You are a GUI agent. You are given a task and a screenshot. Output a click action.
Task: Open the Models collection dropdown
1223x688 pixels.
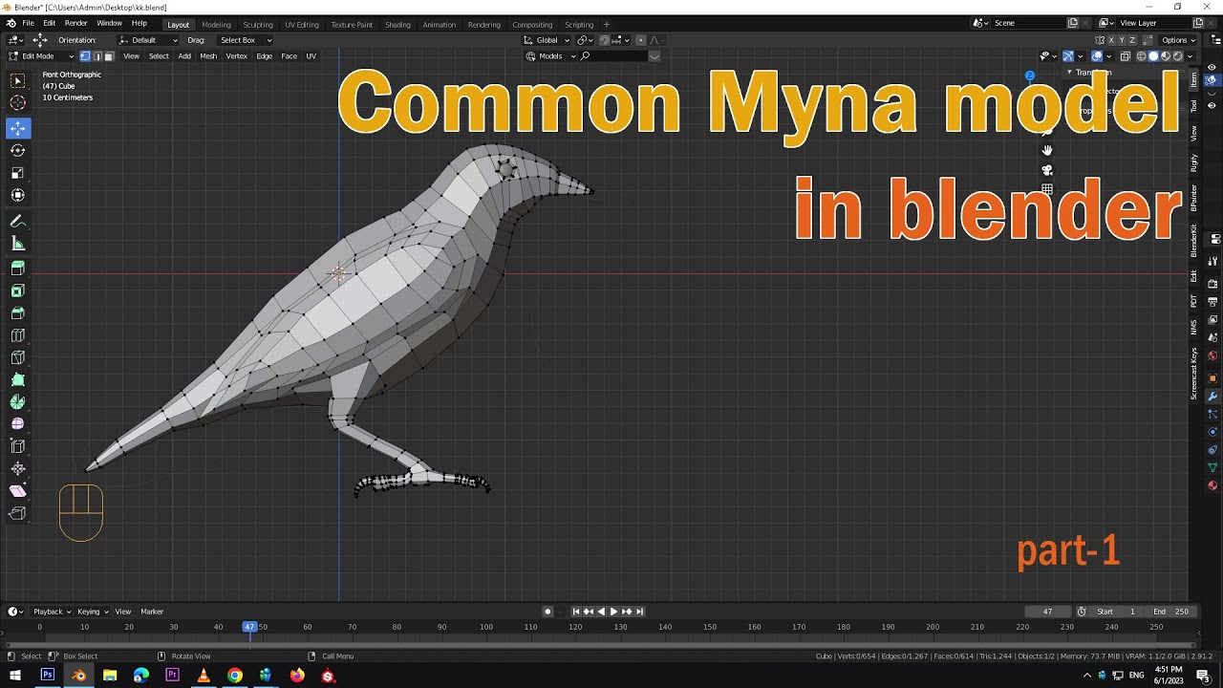pyautogui.click(x=551, y=55)
